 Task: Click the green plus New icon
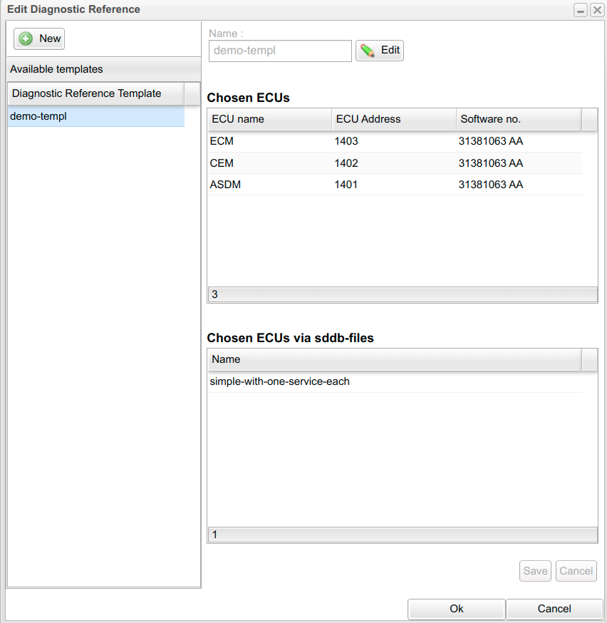click(26, 38)
